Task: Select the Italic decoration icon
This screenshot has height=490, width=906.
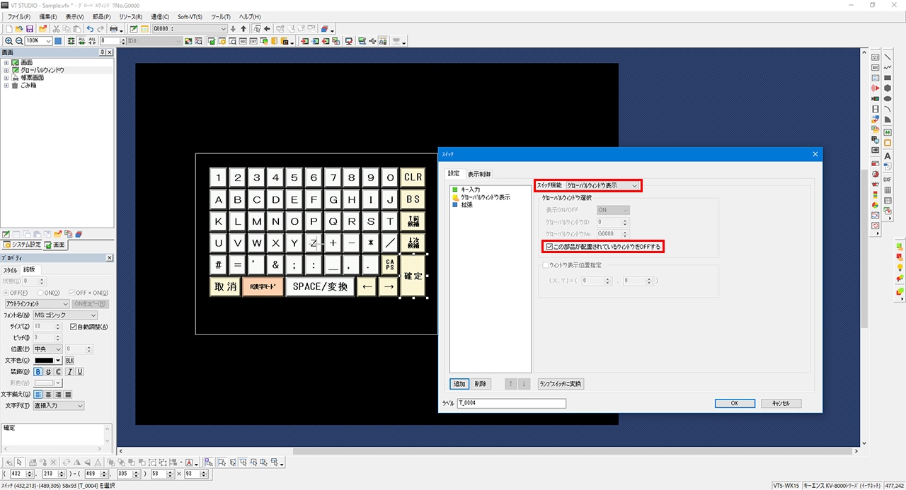Action: point(69,372)
